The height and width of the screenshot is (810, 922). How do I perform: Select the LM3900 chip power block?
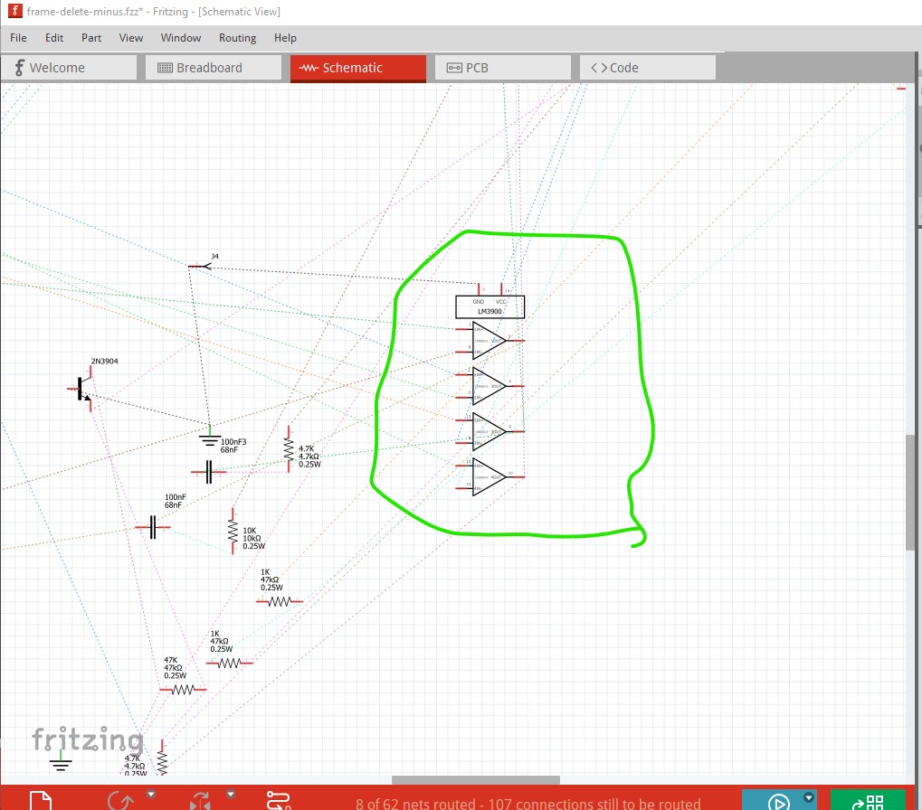point(489,306)
